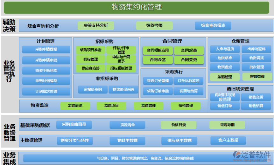Select 货源清单
274x165 pixels.
127,125
